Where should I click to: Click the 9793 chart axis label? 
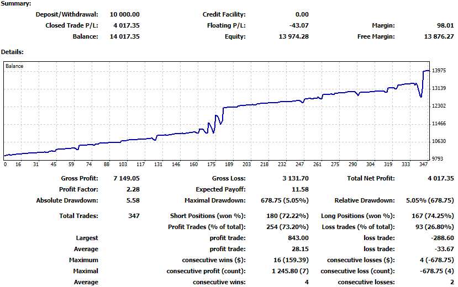[x=438, y=158]
